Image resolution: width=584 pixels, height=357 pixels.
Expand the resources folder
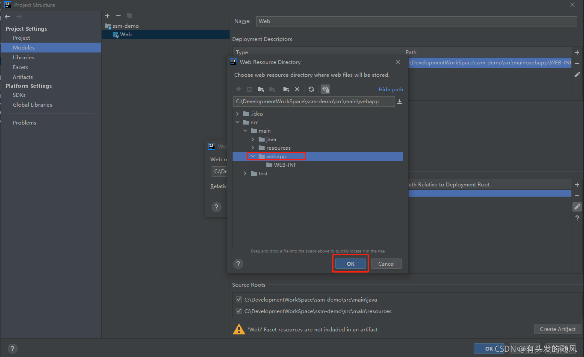[x=253, y=148]
